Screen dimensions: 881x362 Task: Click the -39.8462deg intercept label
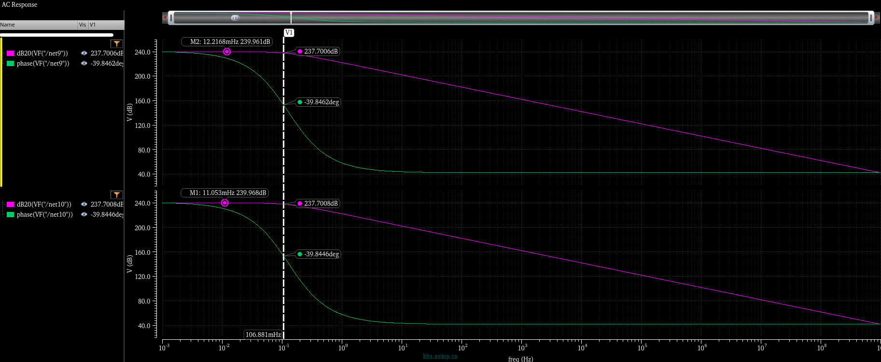point(319,102)
